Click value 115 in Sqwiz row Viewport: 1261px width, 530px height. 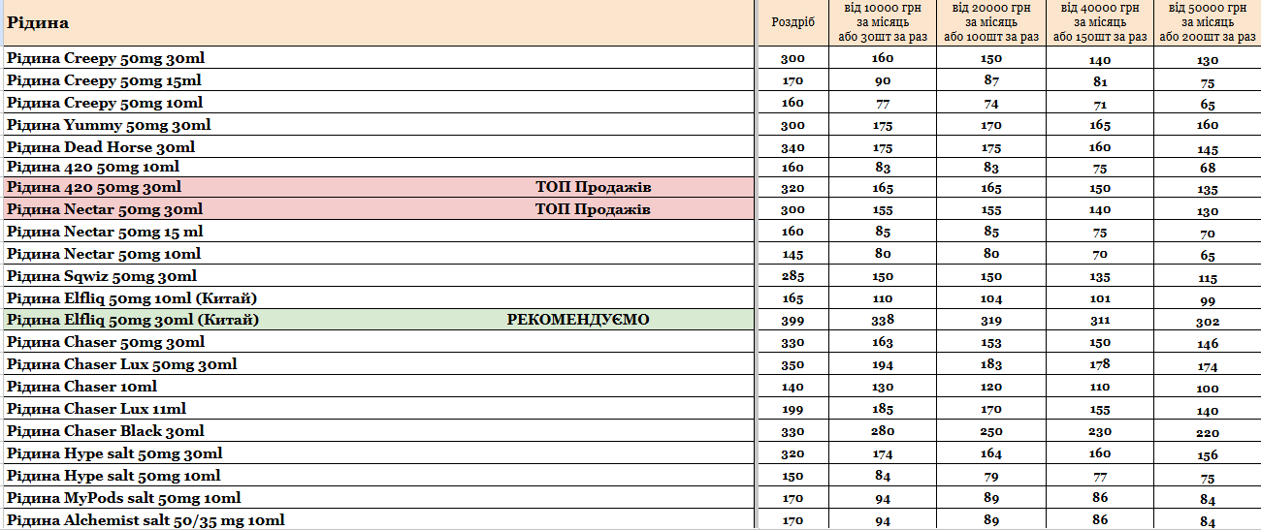click(1208, 277)
